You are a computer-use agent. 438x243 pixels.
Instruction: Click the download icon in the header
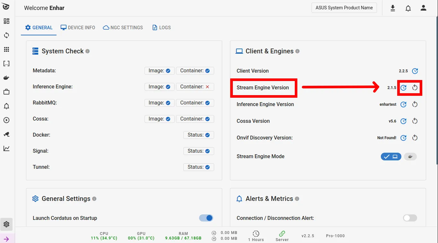(x=393, y=8)
